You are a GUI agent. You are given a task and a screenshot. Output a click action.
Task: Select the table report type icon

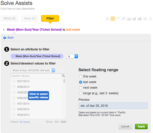coord(113,19)
